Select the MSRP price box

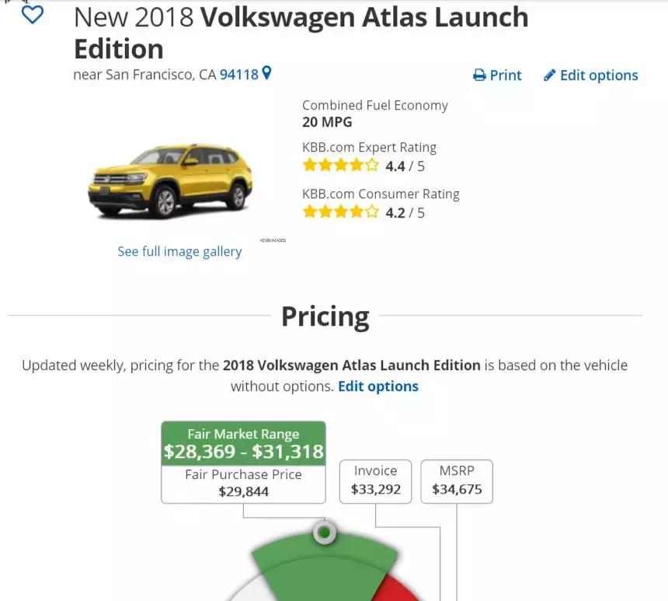click(x=457, y=480)
